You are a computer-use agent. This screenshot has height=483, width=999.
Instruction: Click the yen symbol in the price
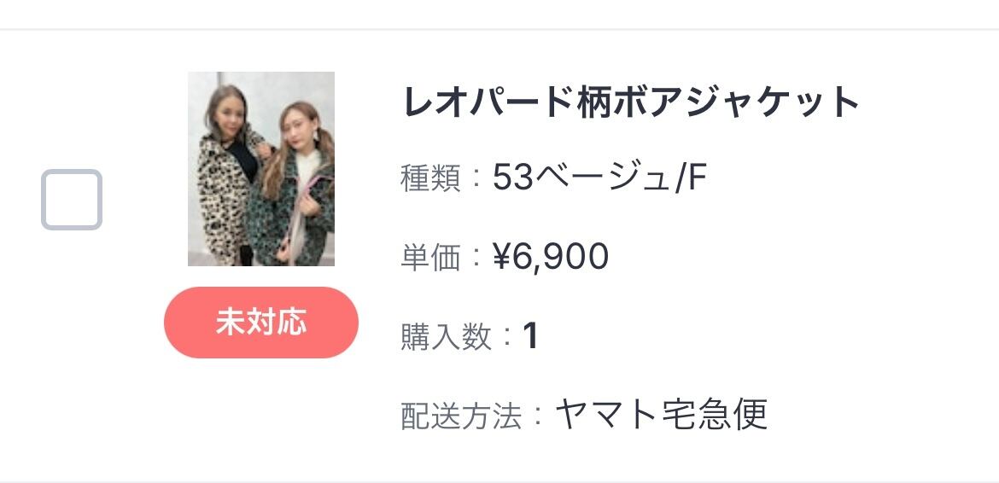pyautogui.click(x=501, y=257)
